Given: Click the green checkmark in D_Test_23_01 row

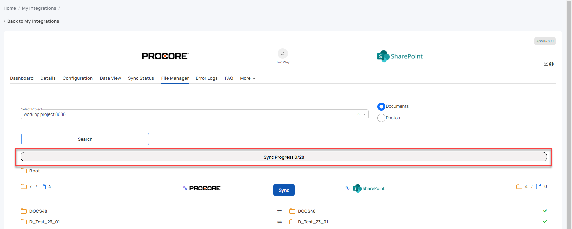Looking at the screenshot, I should 545,222.
